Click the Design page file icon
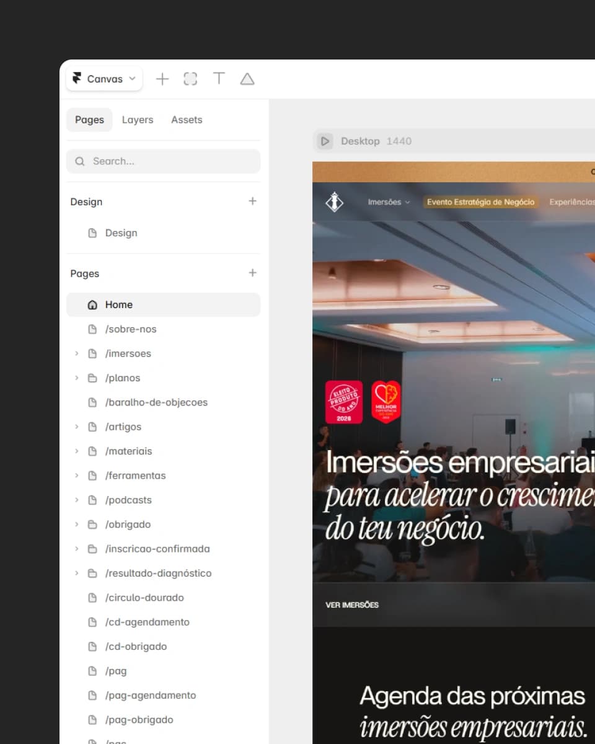This screenshot has height=744, width=595. [92, 233]
